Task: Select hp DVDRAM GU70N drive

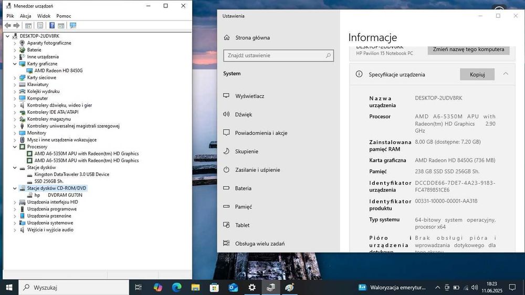Action: point(58,195)
